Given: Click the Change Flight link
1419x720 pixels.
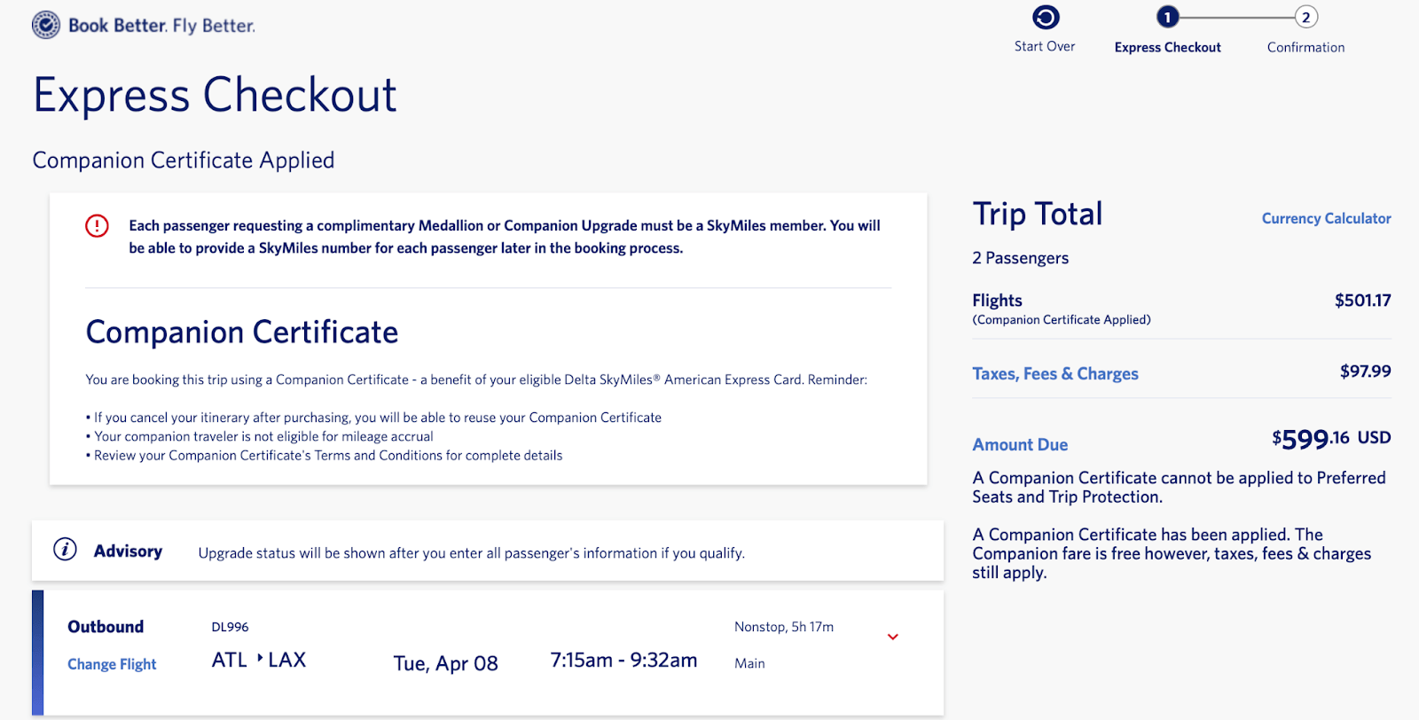Looking at the screenshot, I should click(112, 664).
